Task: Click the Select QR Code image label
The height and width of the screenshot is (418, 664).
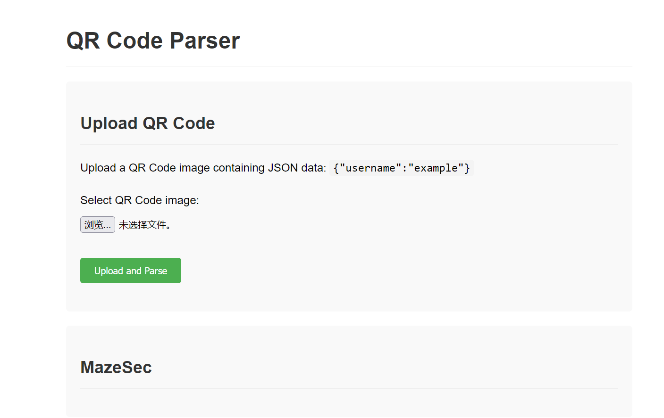Action: pyautogui.click(x=140, y=200)
